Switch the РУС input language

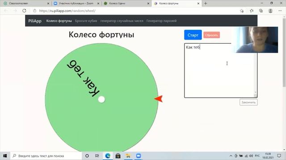point(257,156)
